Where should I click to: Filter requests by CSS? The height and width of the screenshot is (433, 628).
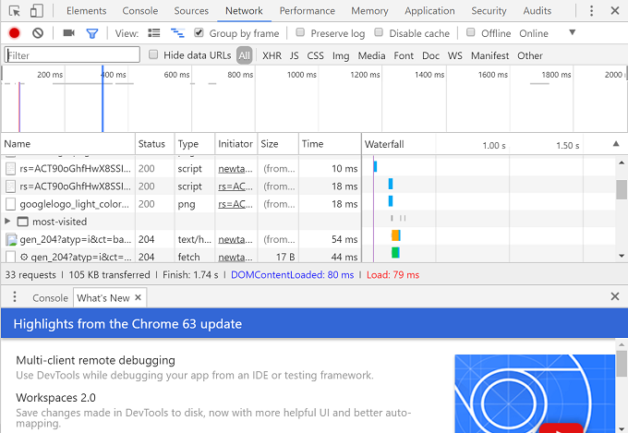coord(315,55)
